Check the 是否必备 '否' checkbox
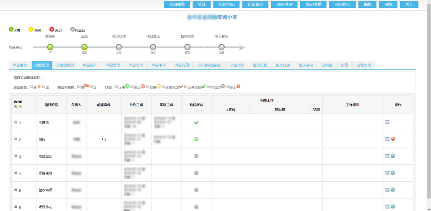 44,86
